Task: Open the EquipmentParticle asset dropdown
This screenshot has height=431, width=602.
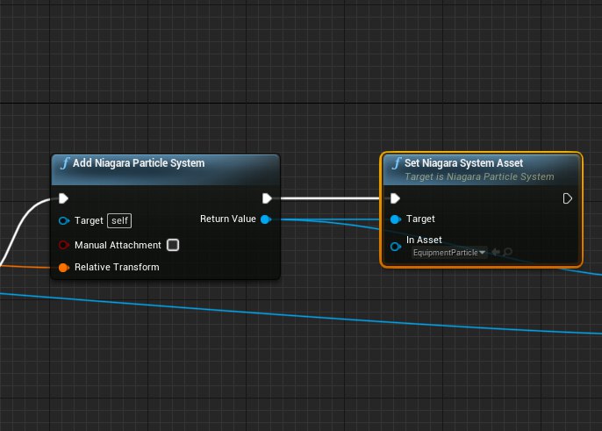Action: point(449,253)
